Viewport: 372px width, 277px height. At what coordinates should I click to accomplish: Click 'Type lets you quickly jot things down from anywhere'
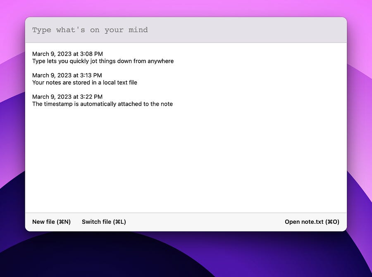tap(103, 61)
